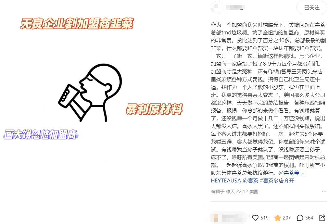Open the #喜茶多店齐开 hashtag
The height and width of the screenshot is (224, 329).
(277, 180)
